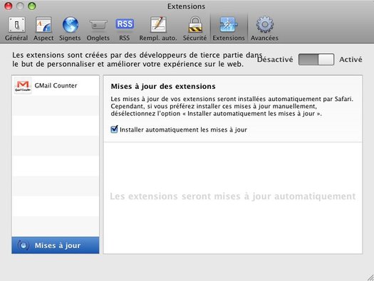Viewport: 374px width, 281px height.
Task: Zoom the window with green button
Action: tap(32, 6)
